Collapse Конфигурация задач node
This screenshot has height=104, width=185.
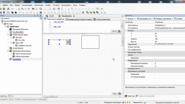tap(8, 35)
